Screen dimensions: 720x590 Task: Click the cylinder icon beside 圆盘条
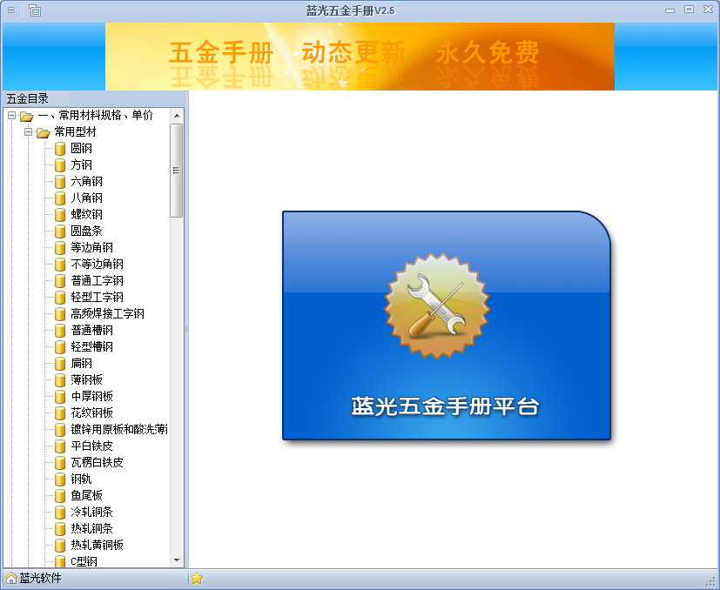coord(60,231)
